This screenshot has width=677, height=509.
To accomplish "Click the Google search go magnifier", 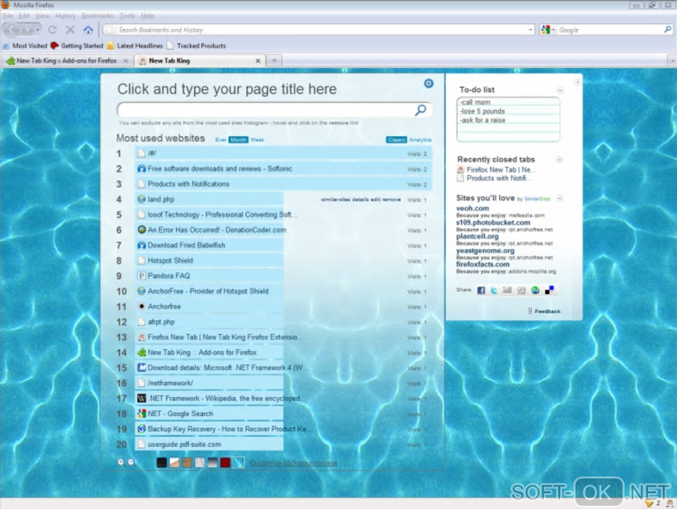I will tap(668, 29).
